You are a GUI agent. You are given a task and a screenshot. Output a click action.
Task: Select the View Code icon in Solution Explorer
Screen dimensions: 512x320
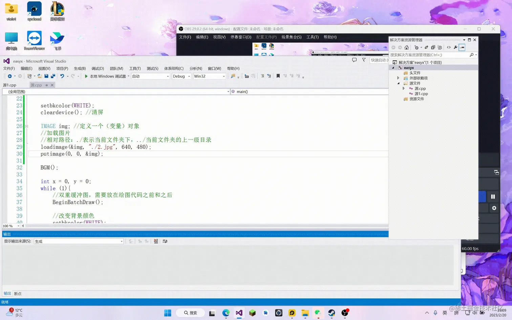448,47
